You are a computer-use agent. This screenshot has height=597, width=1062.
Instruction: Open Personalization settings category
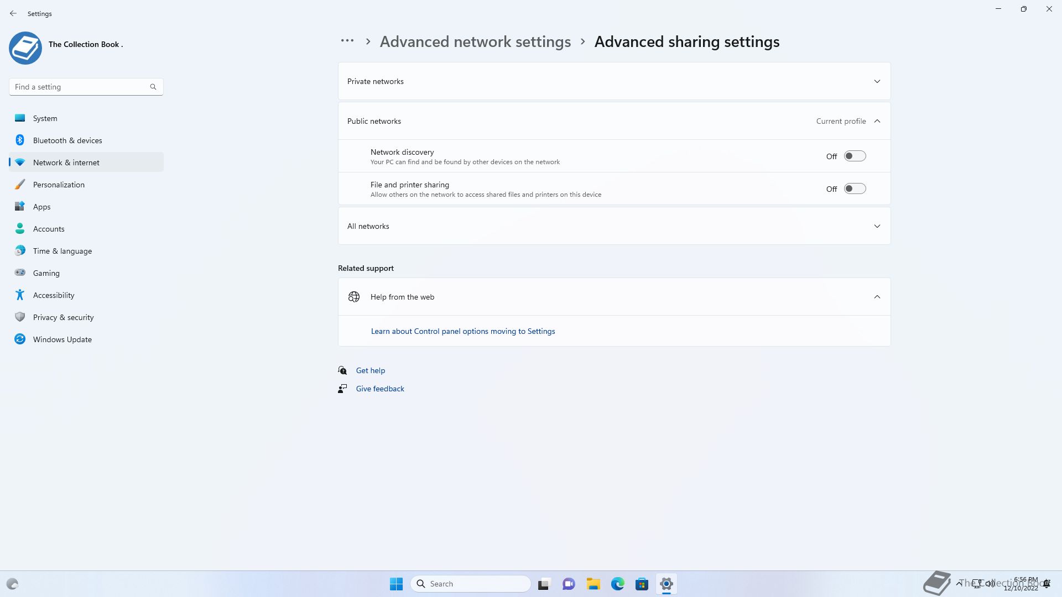click(x=86, y=184)
